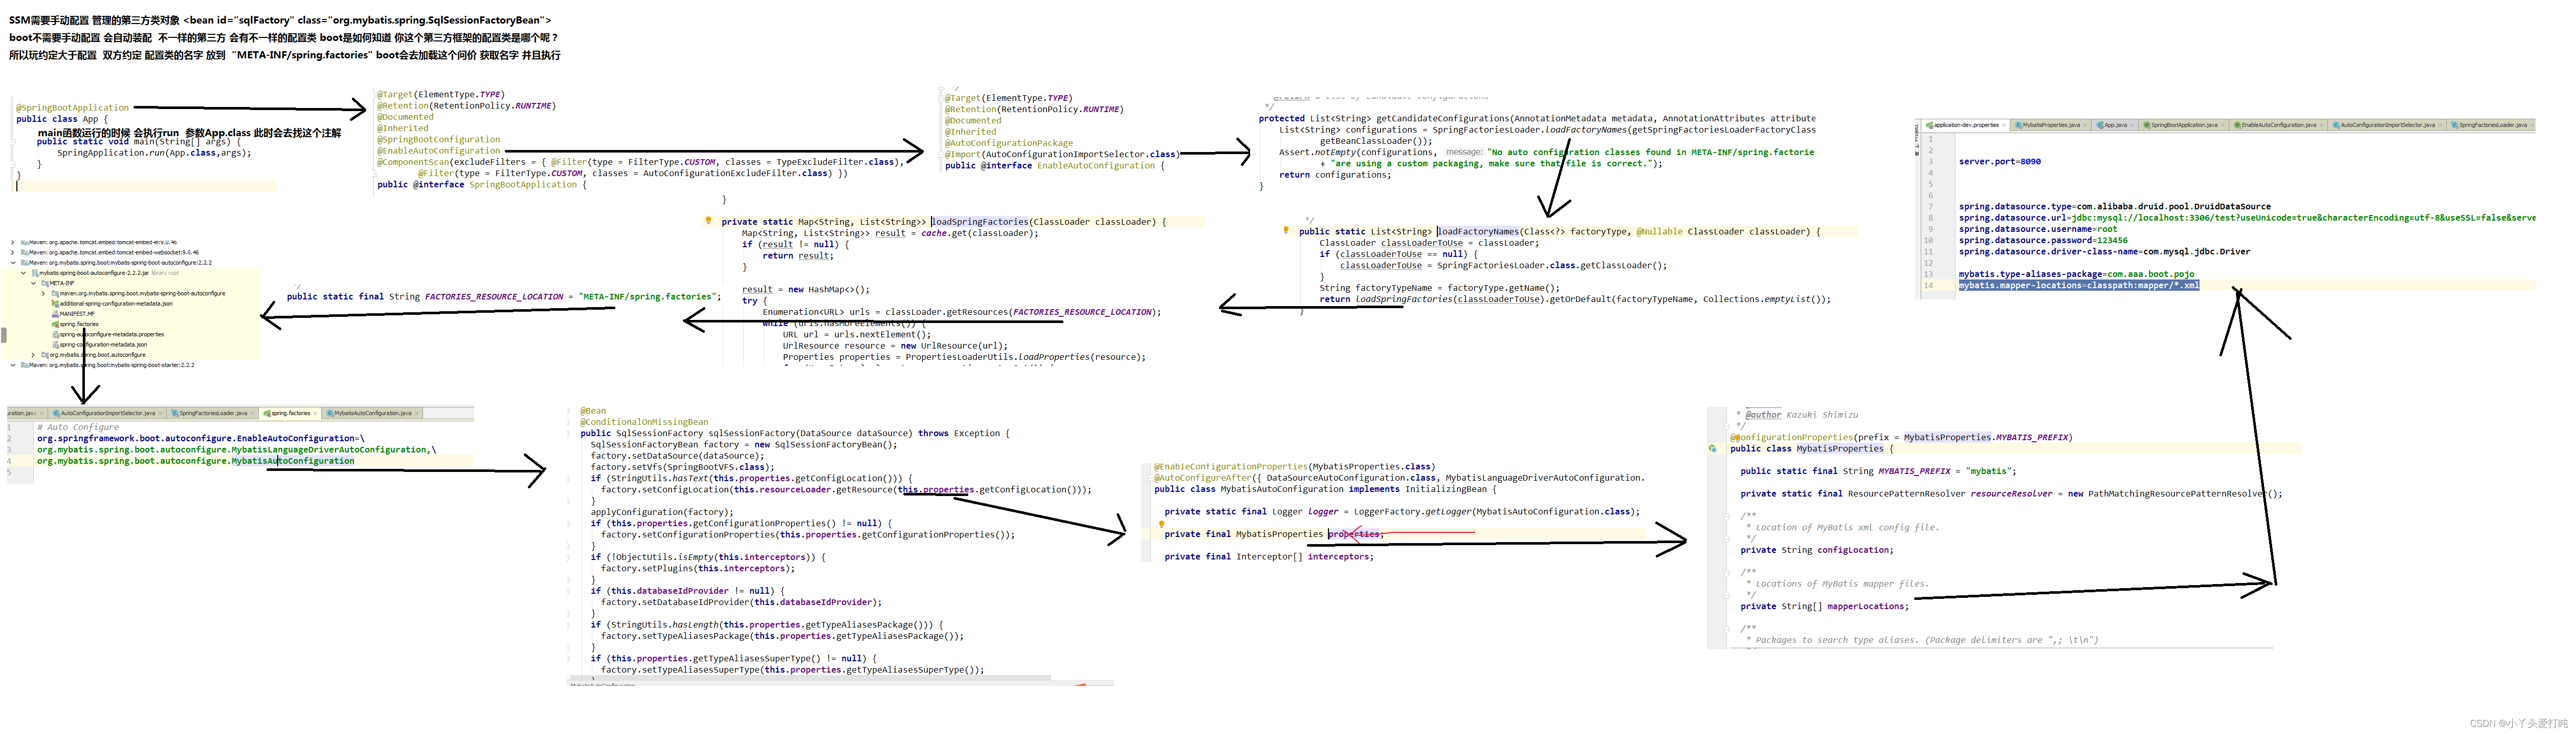Image resolution: width=2576 pixels, height=733 pixels.
Task: Collapse the META-INF folder
Action: tap(33, 284)
